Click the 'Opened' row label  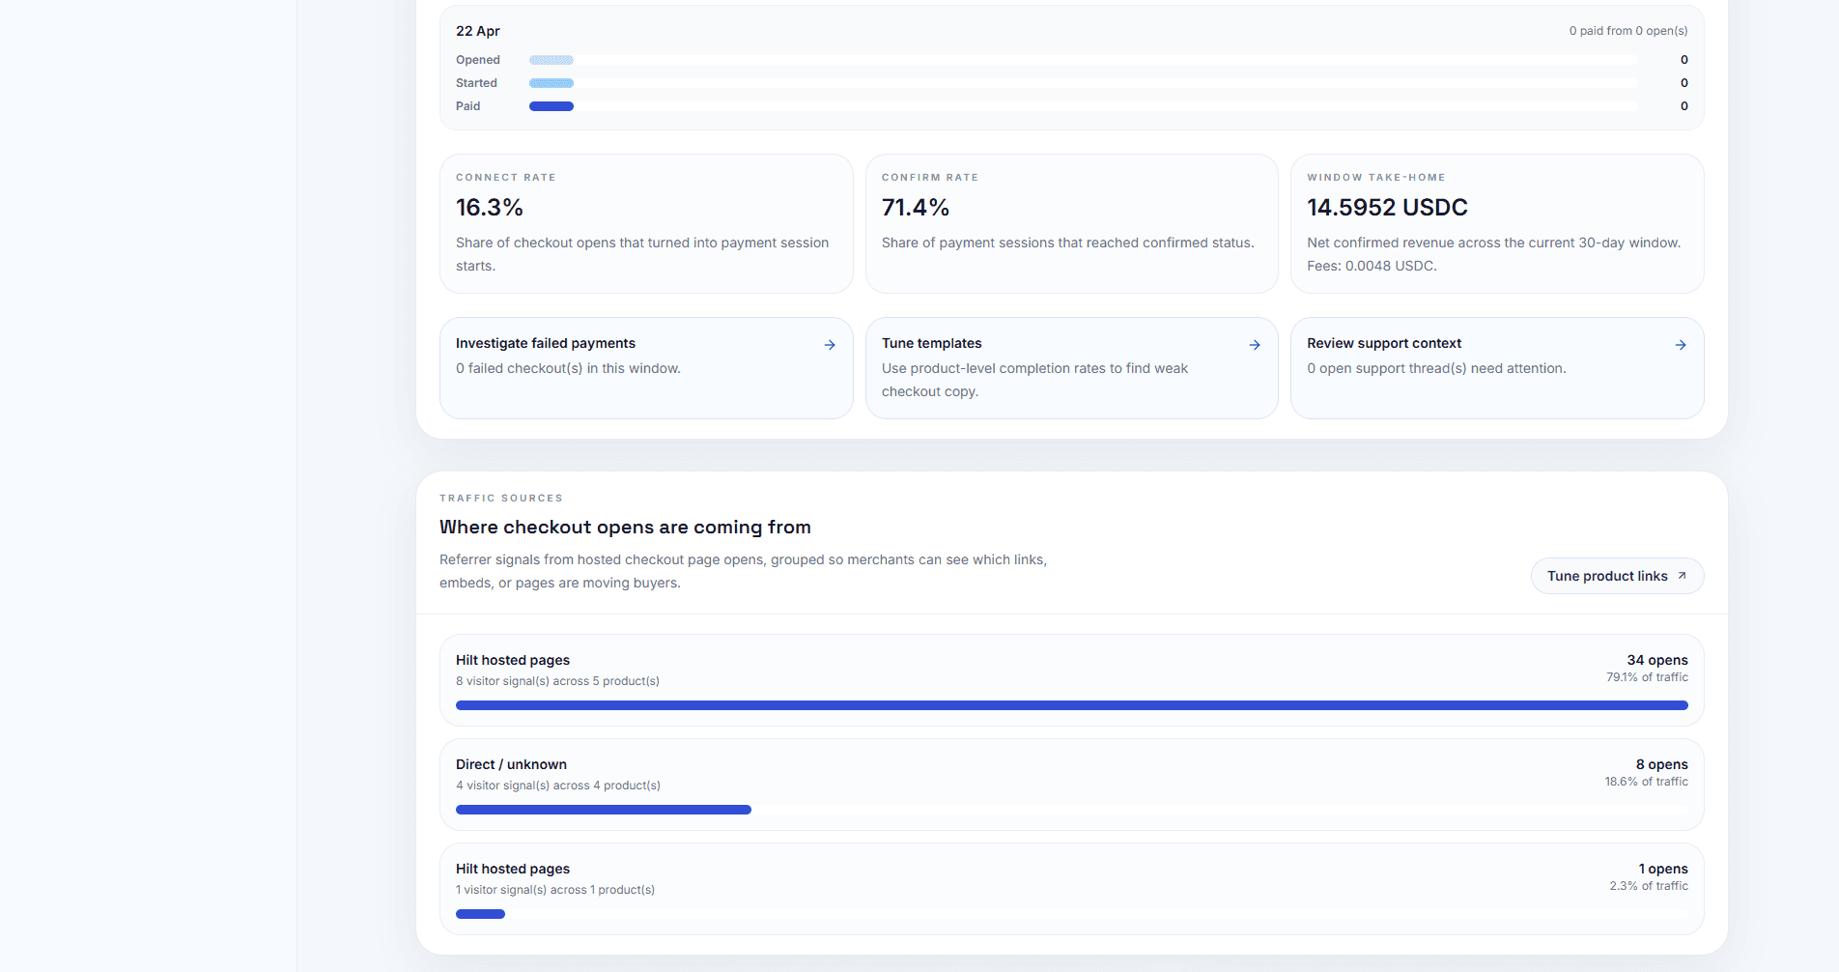pos(478,60)
